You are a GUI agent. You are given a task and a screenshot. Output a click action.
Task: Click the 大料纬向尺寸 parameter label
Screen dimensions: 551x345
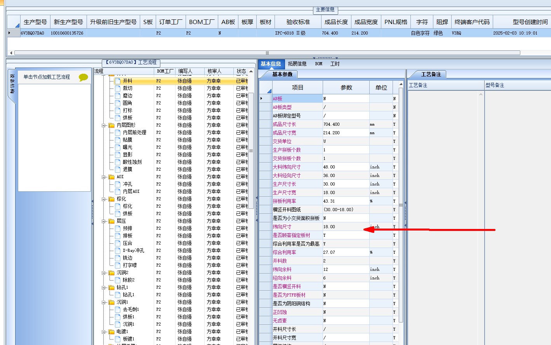287,167
